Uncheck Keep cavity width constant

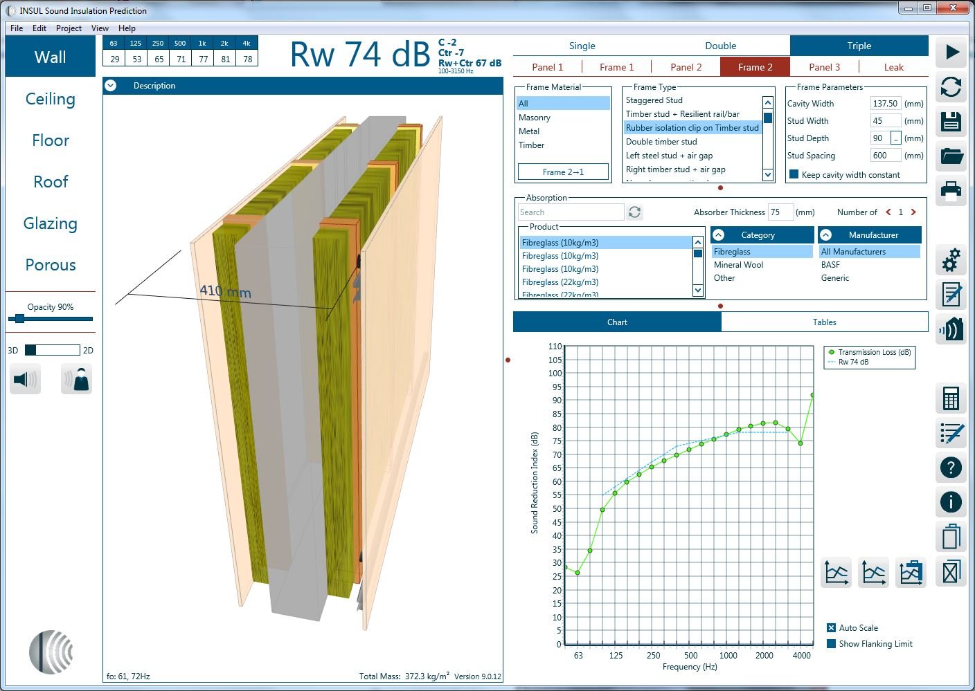tap(793, 174)
